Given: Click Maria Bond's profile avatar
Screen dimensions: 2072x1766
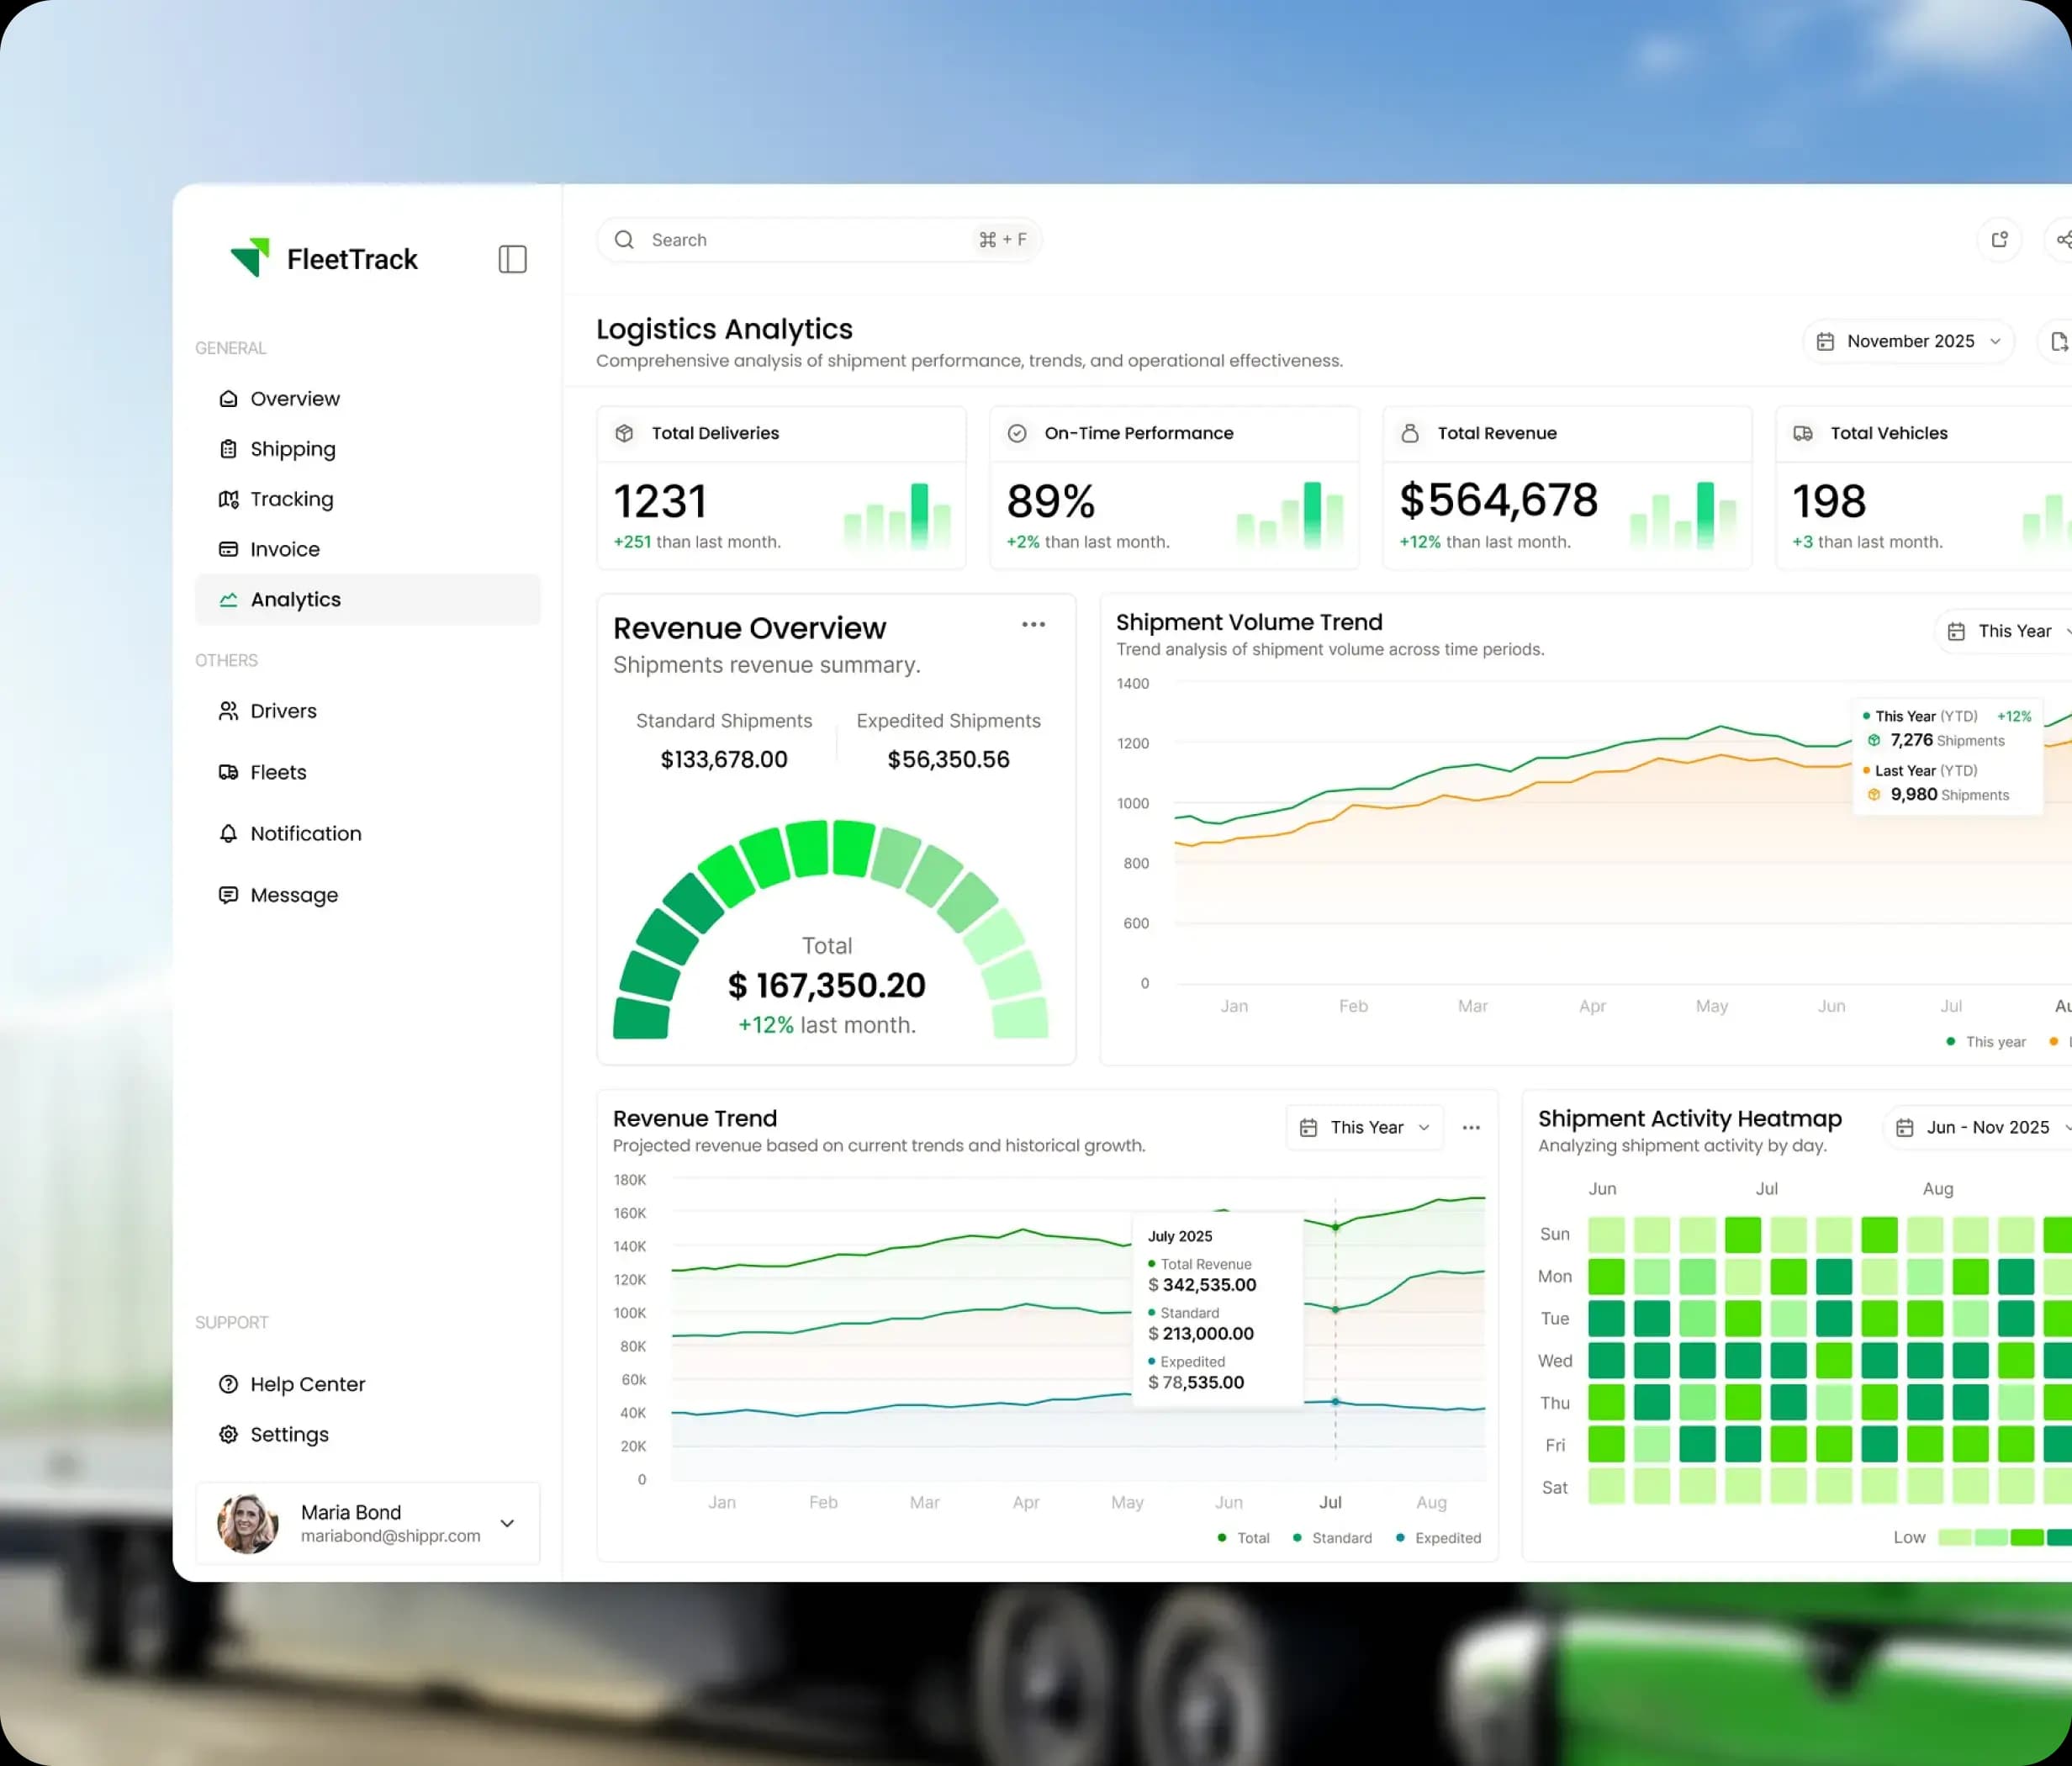Looking at the screenshot, I should pyautogui.click(x=248, y=1523).
